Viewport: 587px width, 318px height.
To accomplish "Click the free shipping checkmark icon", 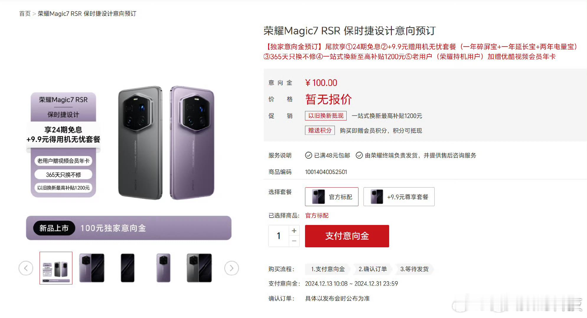I will (309, 155).
